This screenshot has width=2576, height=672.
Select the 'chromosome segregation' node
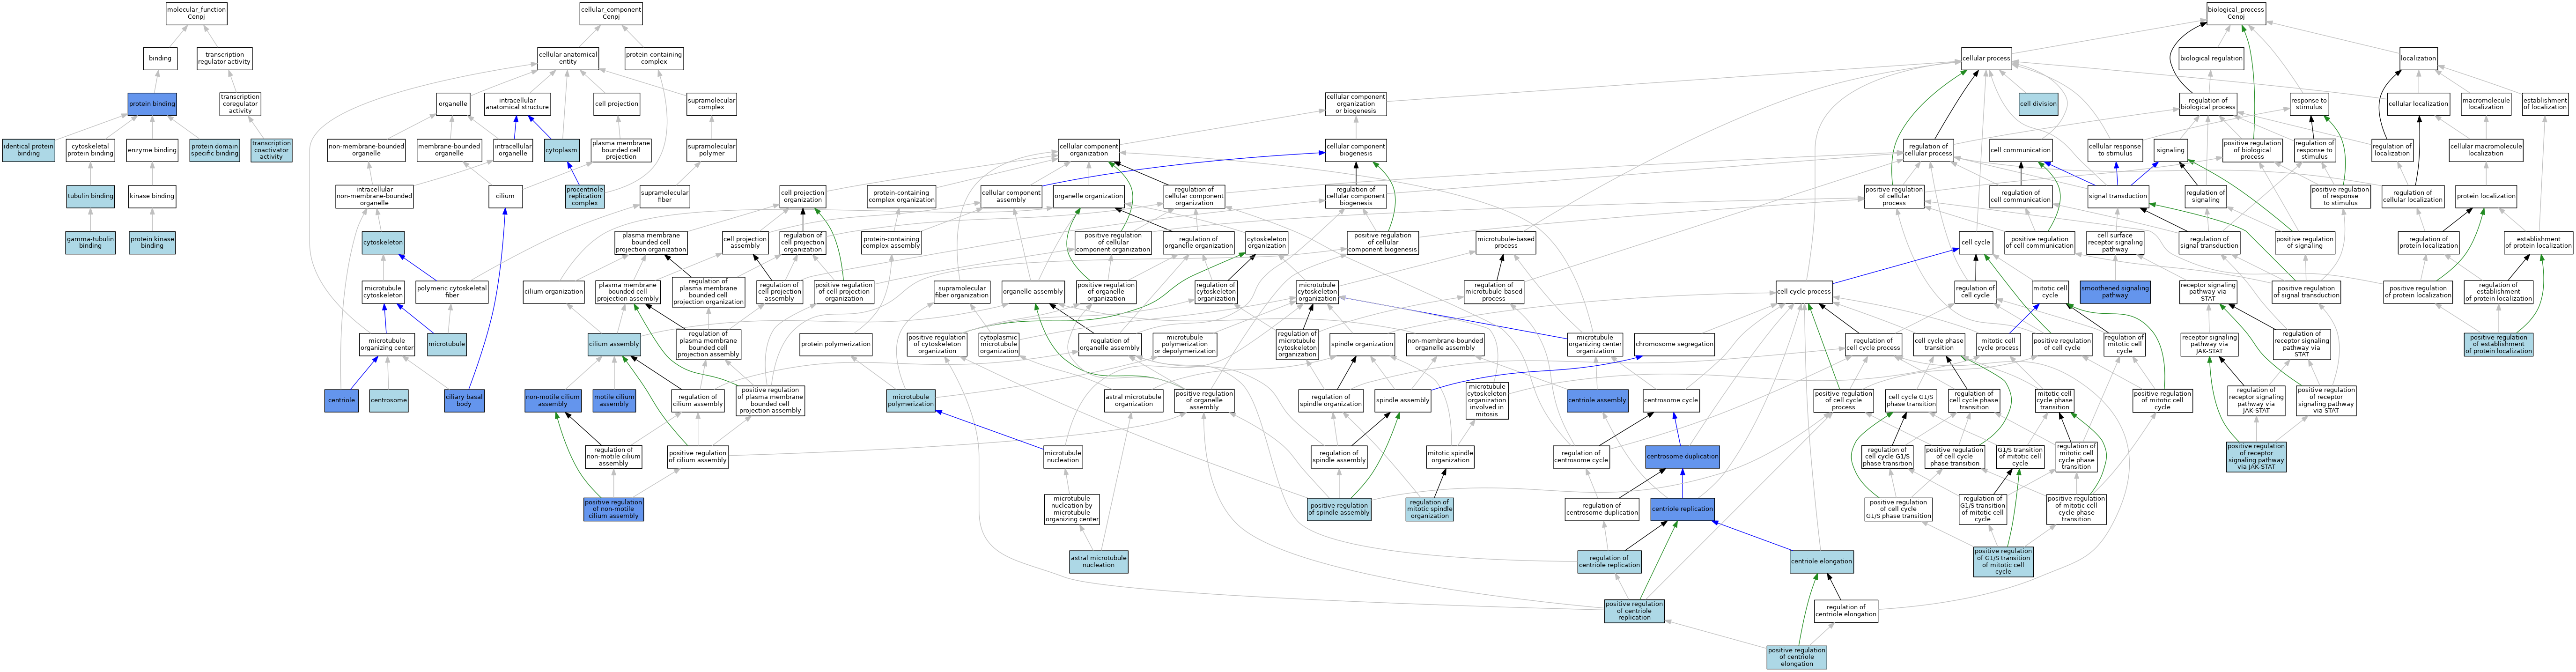click(x=1675, y=344)
